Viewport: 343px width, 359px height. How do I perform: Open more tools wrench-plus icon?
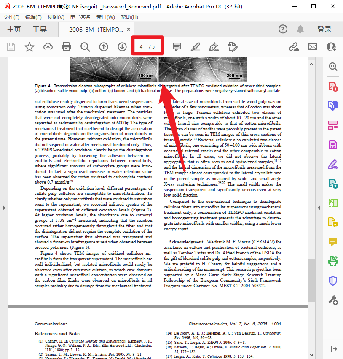tap(333, 300)
